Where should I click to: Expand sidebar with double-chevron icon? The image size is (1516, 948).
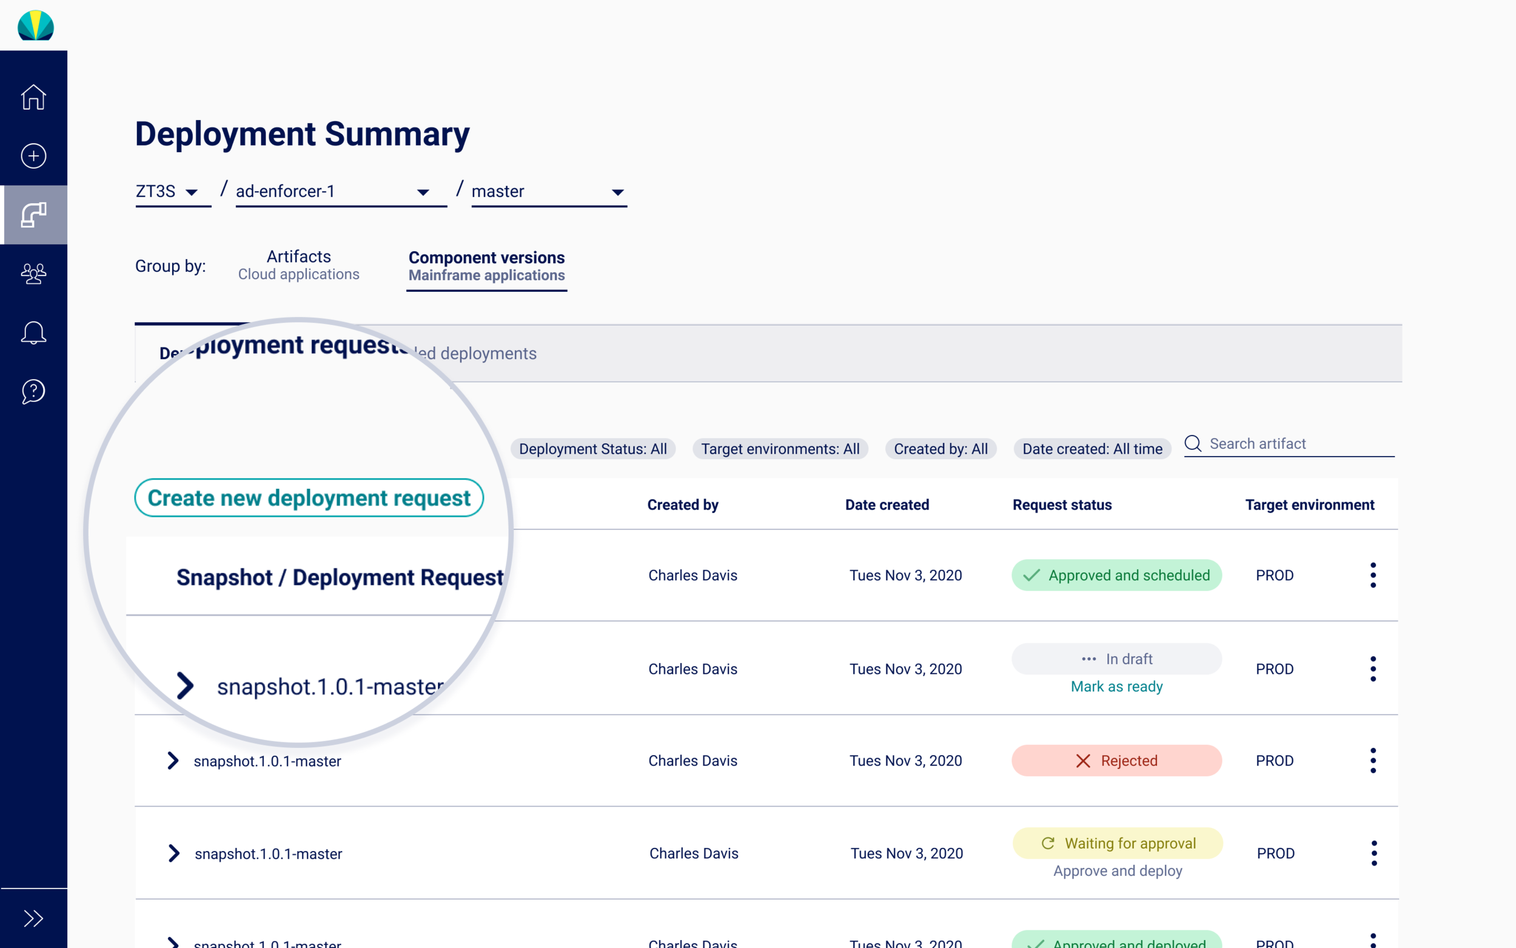(33, 918)
